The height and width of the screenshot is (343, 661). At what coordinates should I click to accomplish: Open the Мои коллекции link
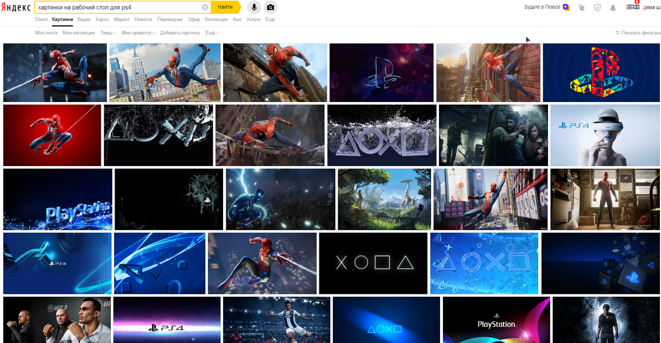coord(79,33)
